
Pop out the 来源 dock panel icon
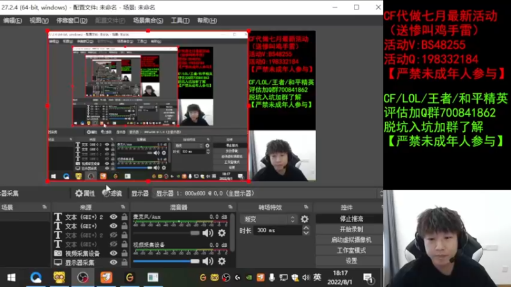(x=123, y=207)
